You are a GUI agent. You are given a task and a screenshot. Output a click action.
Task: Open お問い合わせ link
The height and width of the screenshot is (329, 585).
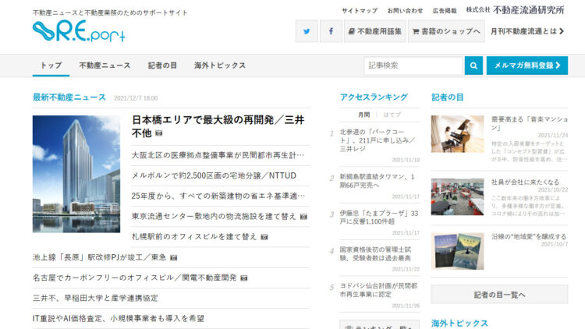405,11
